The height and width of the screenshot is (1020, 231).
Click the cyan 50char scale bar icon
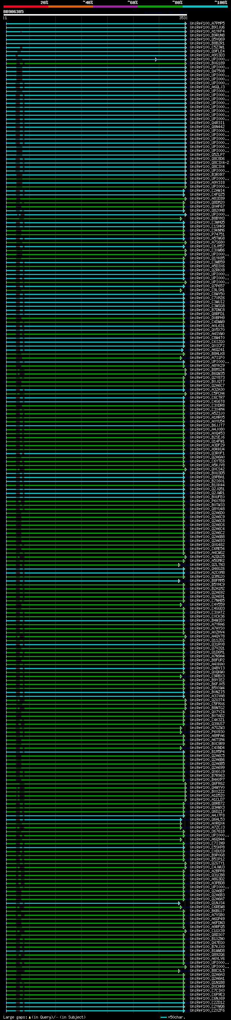coord(164,1017)
